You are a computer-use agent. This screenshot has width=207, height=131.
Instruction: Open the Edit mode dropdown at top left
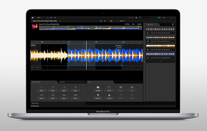point(40,17)
